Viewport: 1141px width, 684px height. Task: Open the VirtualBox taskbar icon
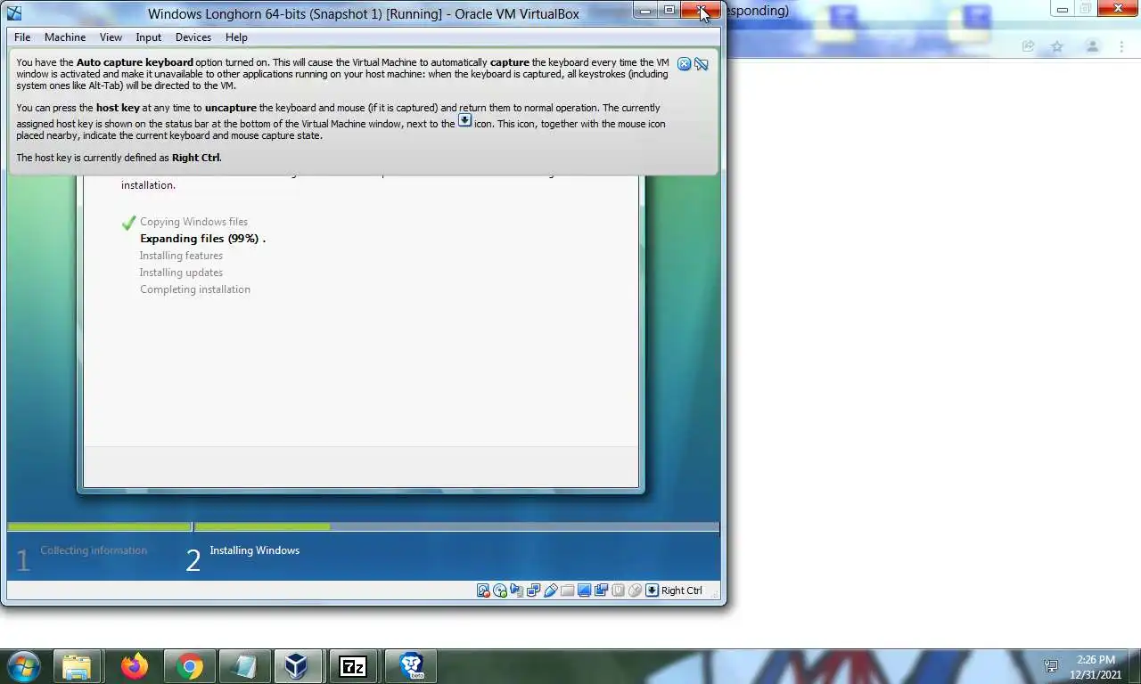coord(297,665)
